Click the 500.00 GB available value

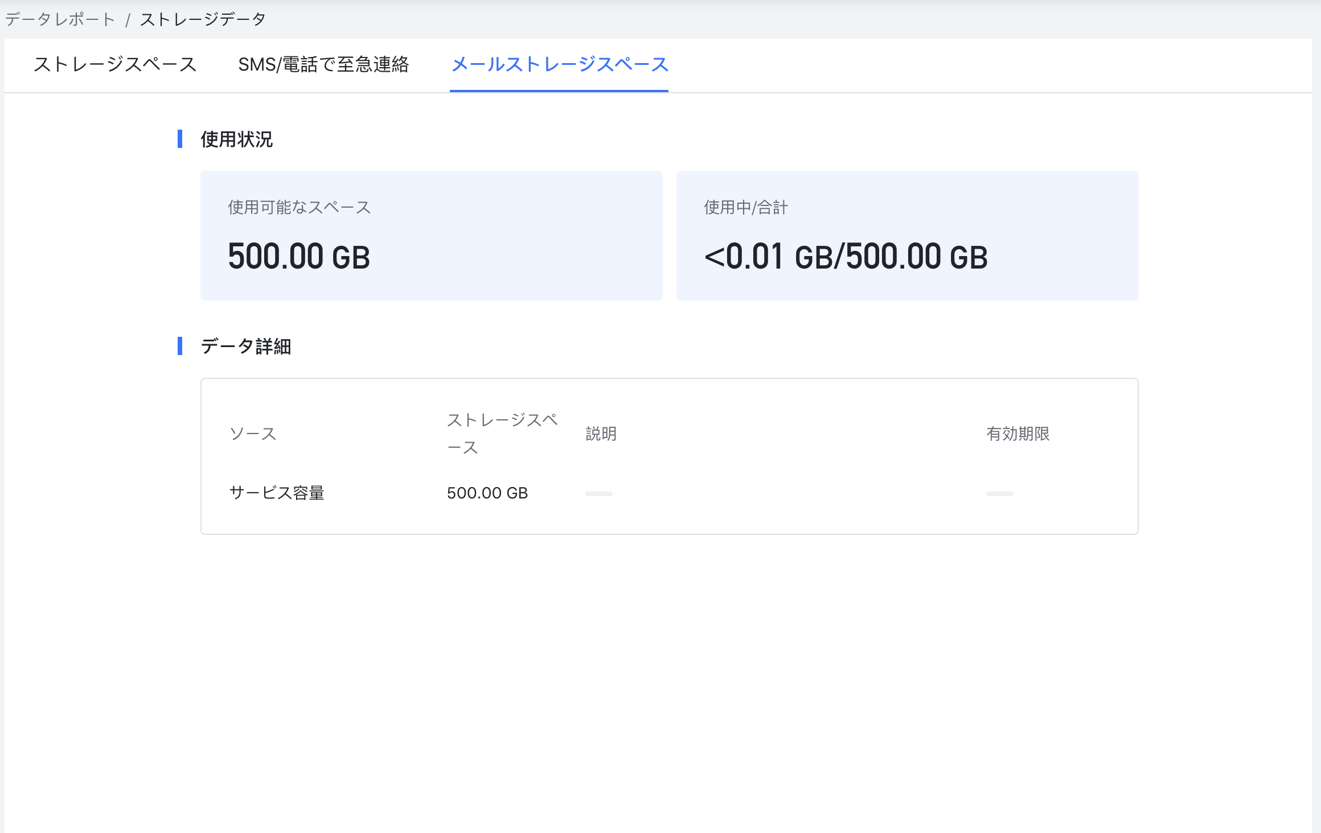299,257
